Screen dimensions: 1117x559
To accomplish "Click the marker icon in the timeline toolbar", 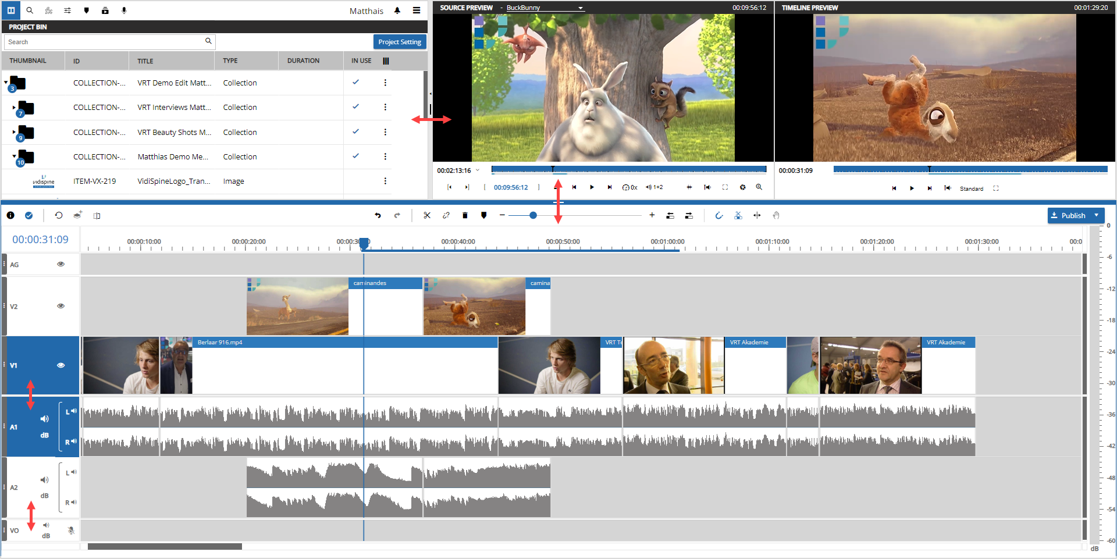I will coord(483,215).
